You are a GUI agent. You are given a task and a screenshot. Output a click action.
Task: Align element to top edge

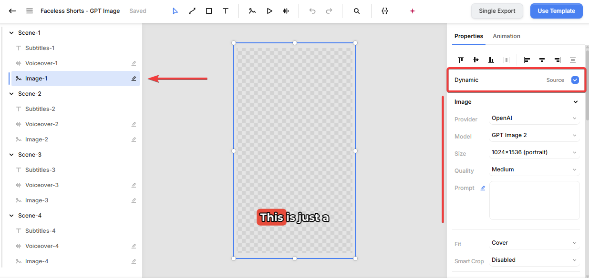(x=461, y=60)
